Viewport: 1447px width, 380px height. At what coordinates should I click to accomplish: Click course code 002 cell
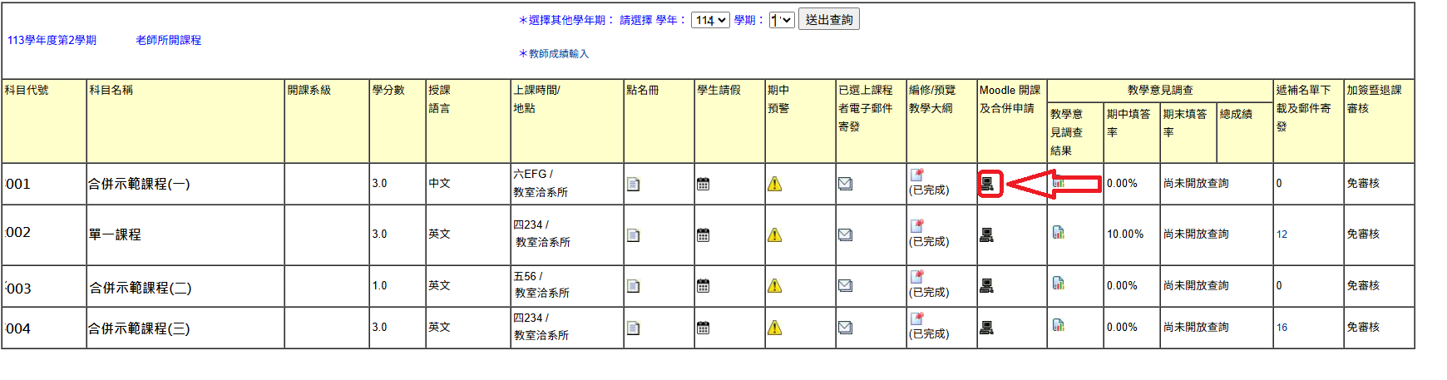(x=44, y=235)
